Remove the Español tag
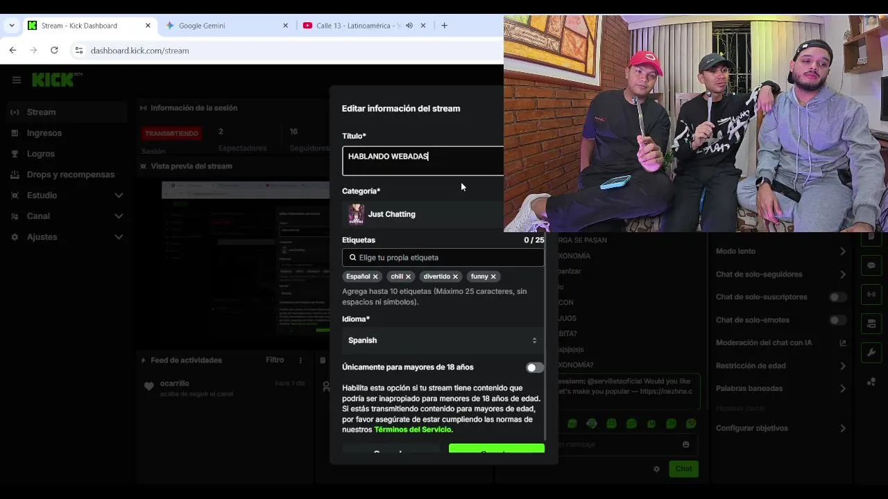This screenshot has height=499, width=888. point(375,277)
